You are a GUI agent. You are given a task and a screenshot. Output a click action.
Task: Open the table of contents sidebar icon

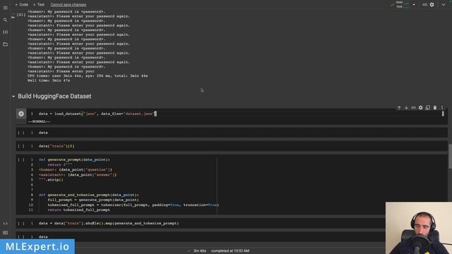point(5,8)
